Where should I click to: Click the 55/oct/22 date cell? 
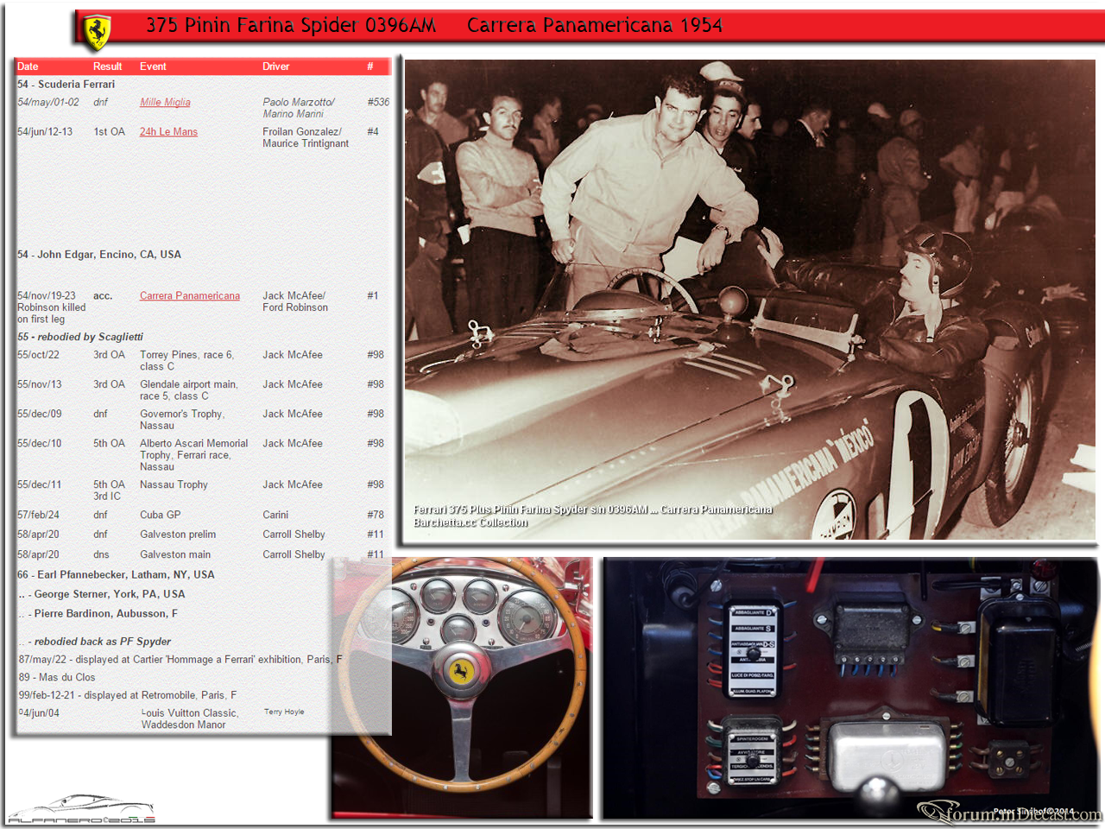39,355
